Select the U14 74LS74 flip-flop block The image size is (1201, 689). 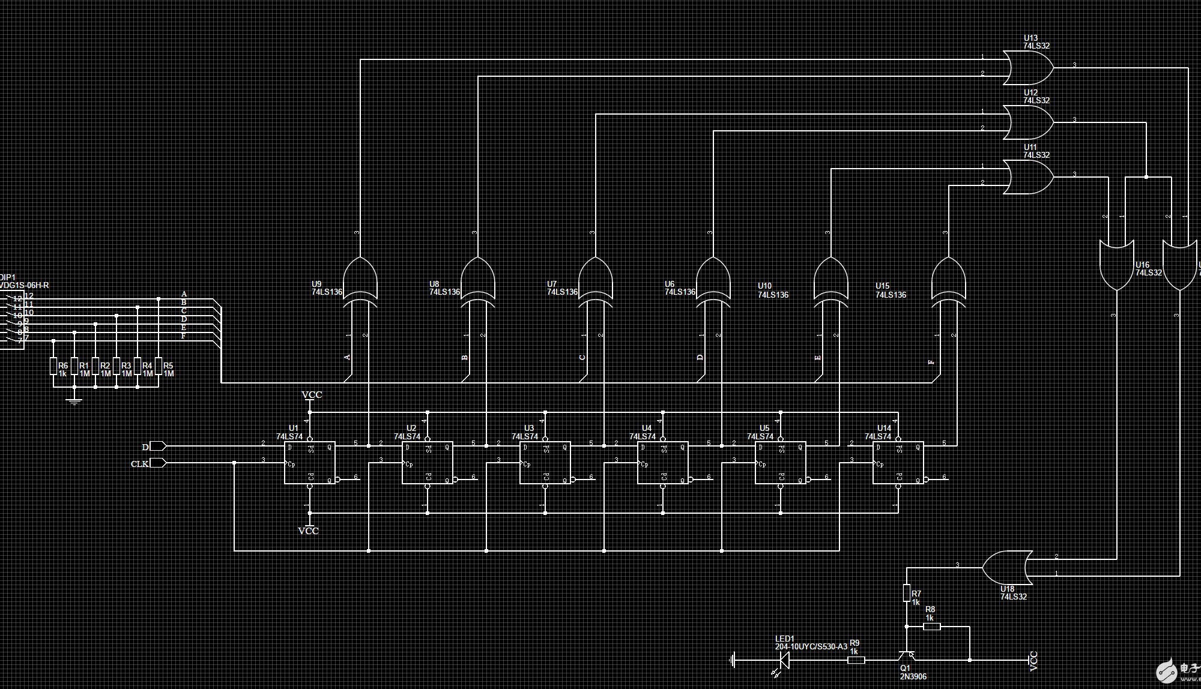coord(898,463)
